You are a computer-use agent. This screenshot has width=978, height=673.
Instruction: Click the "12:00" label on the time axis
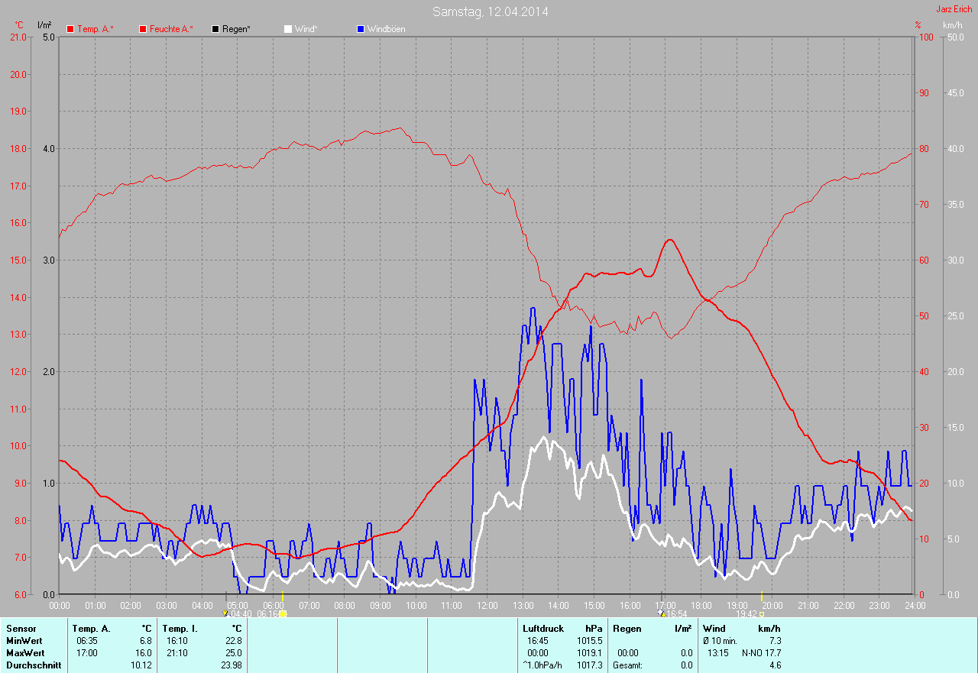click(487, 605)
